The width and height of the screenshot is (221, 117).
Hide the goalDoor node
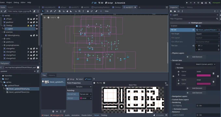37,22
